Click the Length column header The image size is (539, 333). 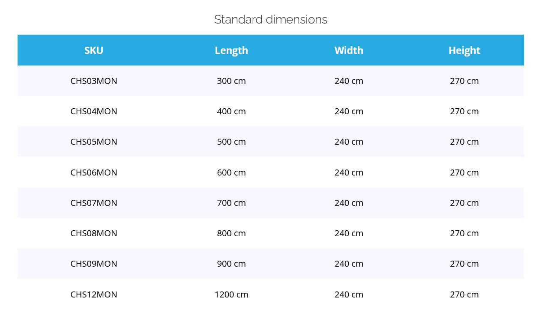click(231, 51)
